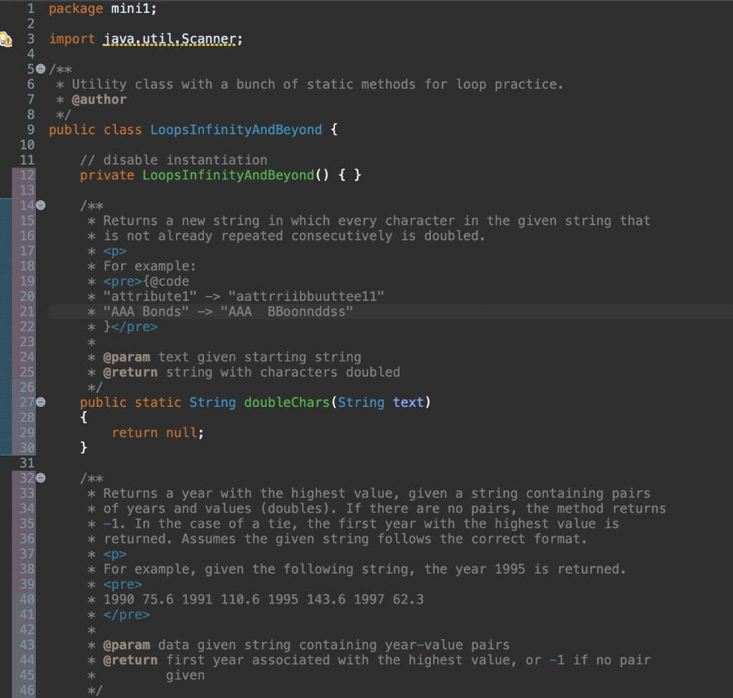Viewport: 733px width, 698px height.
Task: Click the '<pre>{@code' tag on line 19
Action: click(x=146, y=281)
